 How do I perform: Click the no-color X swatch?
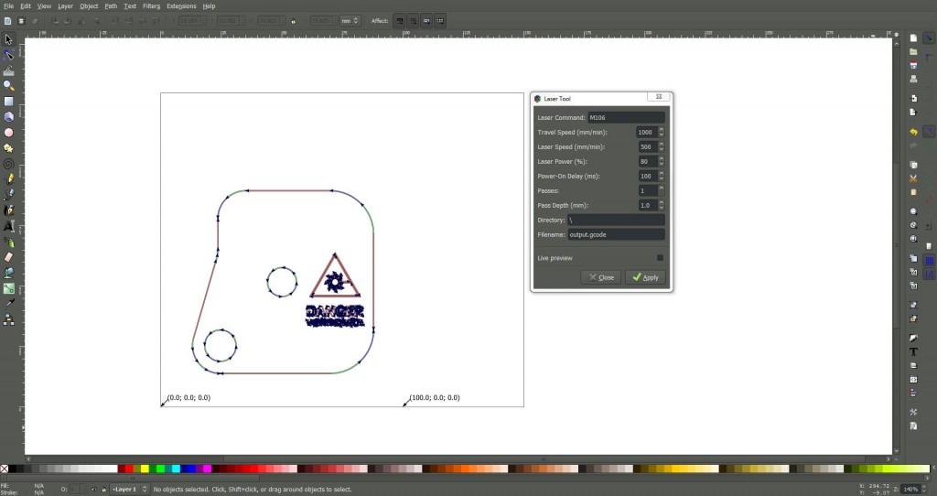click(5, 469)
